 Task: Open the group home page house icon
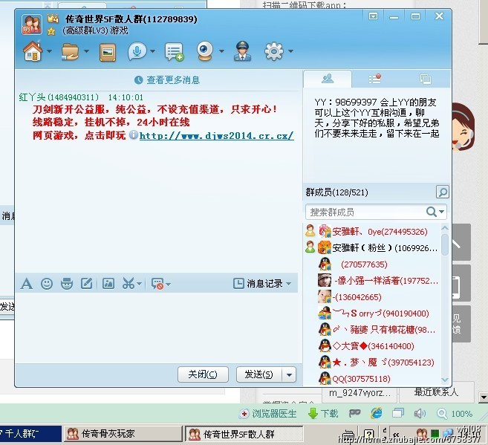click(x=33, y=51)
